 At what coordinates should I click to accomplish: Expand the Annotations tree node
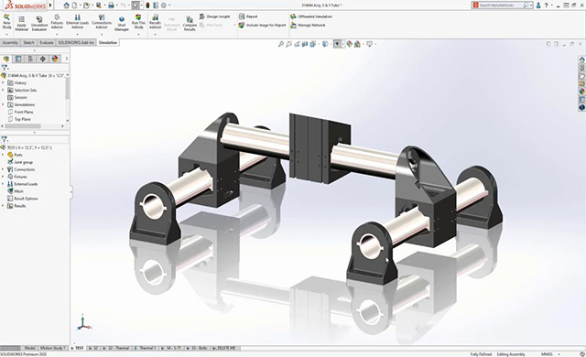(3, 104)
